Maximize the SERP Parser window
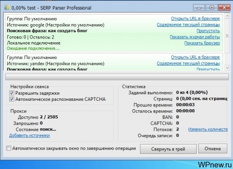This screenshot has width=233, height=169. (x=212, y=7)
